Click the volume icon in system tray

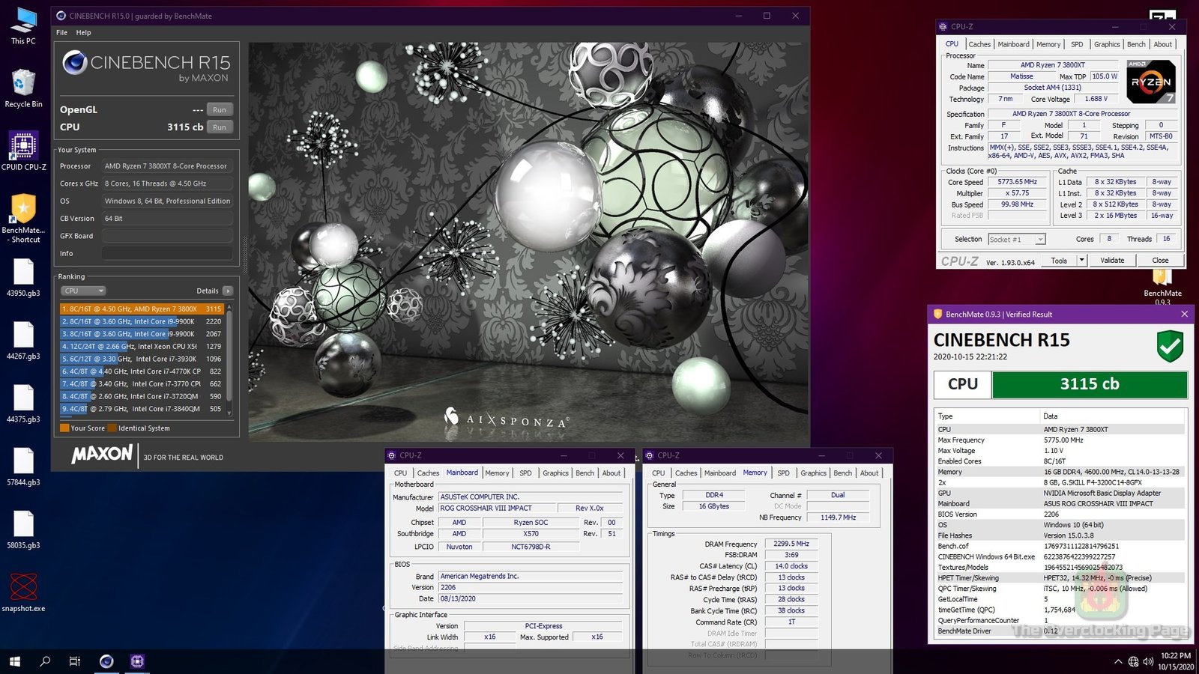pyautogui.click(x=1148, y=661)
